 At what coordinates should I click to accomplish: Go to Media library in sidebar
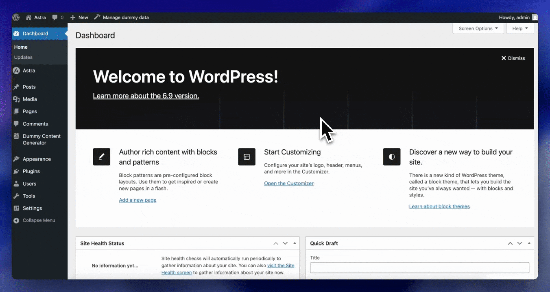[30, 99]
